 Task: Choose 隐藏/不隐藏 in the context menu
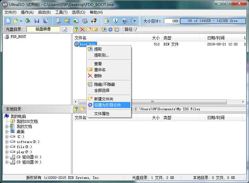click(109, 84)
